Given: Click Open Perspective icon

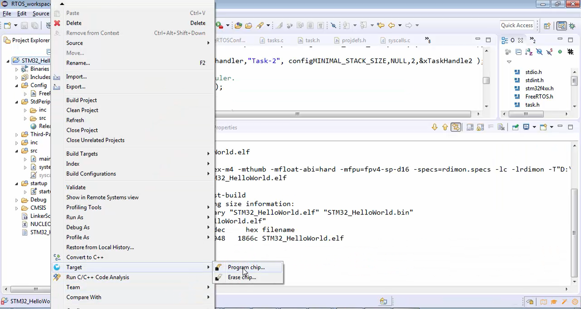Looking at the screenshot, I should point(547,26).
